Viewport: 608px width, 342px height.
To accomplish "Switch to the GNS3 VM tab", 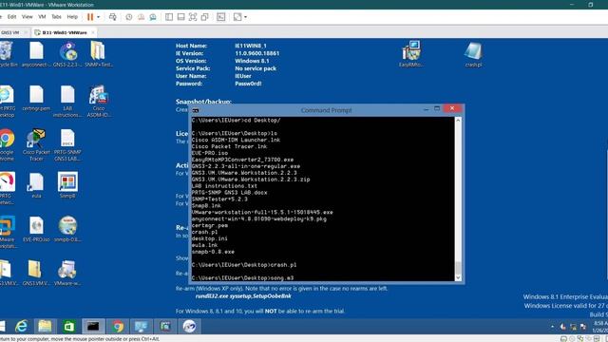I will tap(10, 32).
